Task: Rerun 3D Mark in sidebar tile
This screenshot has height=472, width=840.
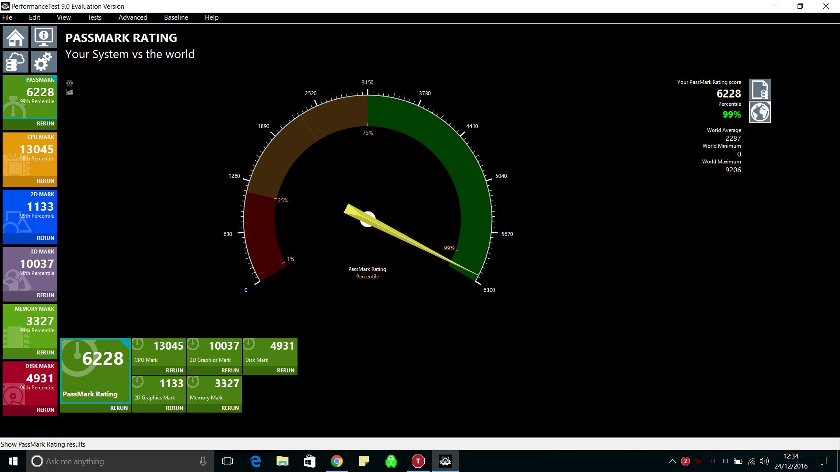Action: (45, 295)
